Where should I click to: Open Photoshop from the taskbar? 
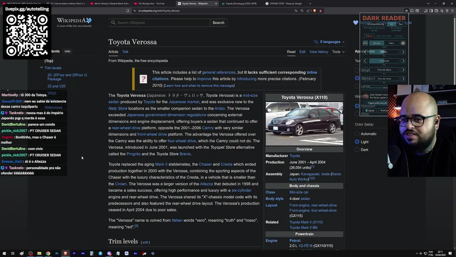57,253
